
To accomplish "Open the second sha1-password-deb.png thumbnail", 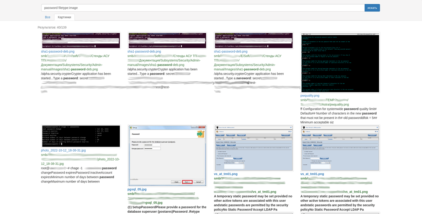I will point(167,40).
